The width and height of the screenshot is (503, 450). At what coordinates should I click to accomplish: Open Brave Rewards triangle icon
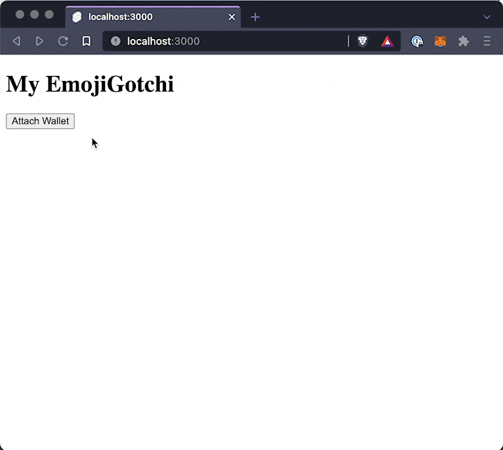click(387, 41)
